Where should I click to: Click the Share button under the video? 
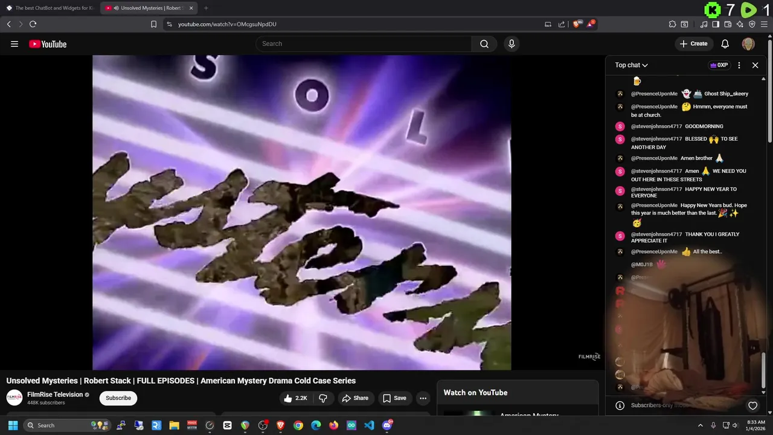click(355, 398)
